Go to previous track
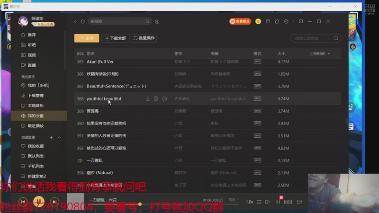 pyautogui.click(x=23, y=202)
